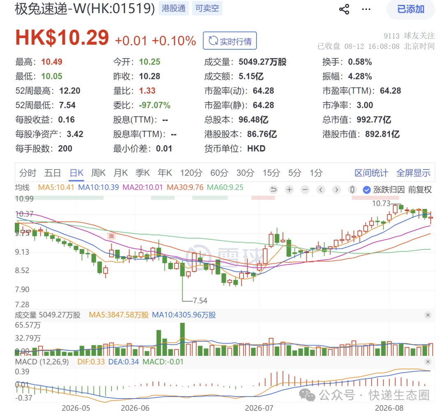444x413 pixels.
Task: Click the 成交额 5.15亿 value
Action: [251, 77]
